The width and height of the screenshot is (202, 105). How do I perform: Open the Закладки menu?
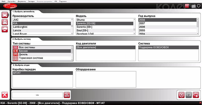point(31,2)
